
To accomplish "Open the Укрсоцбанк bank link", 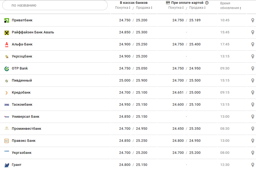I will click(x=22, y=56).
